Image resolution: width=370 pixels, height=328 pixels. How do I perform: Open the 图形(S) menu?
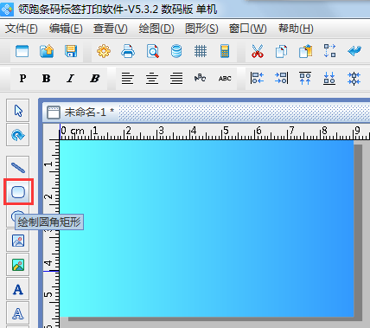tap(201, 29)
